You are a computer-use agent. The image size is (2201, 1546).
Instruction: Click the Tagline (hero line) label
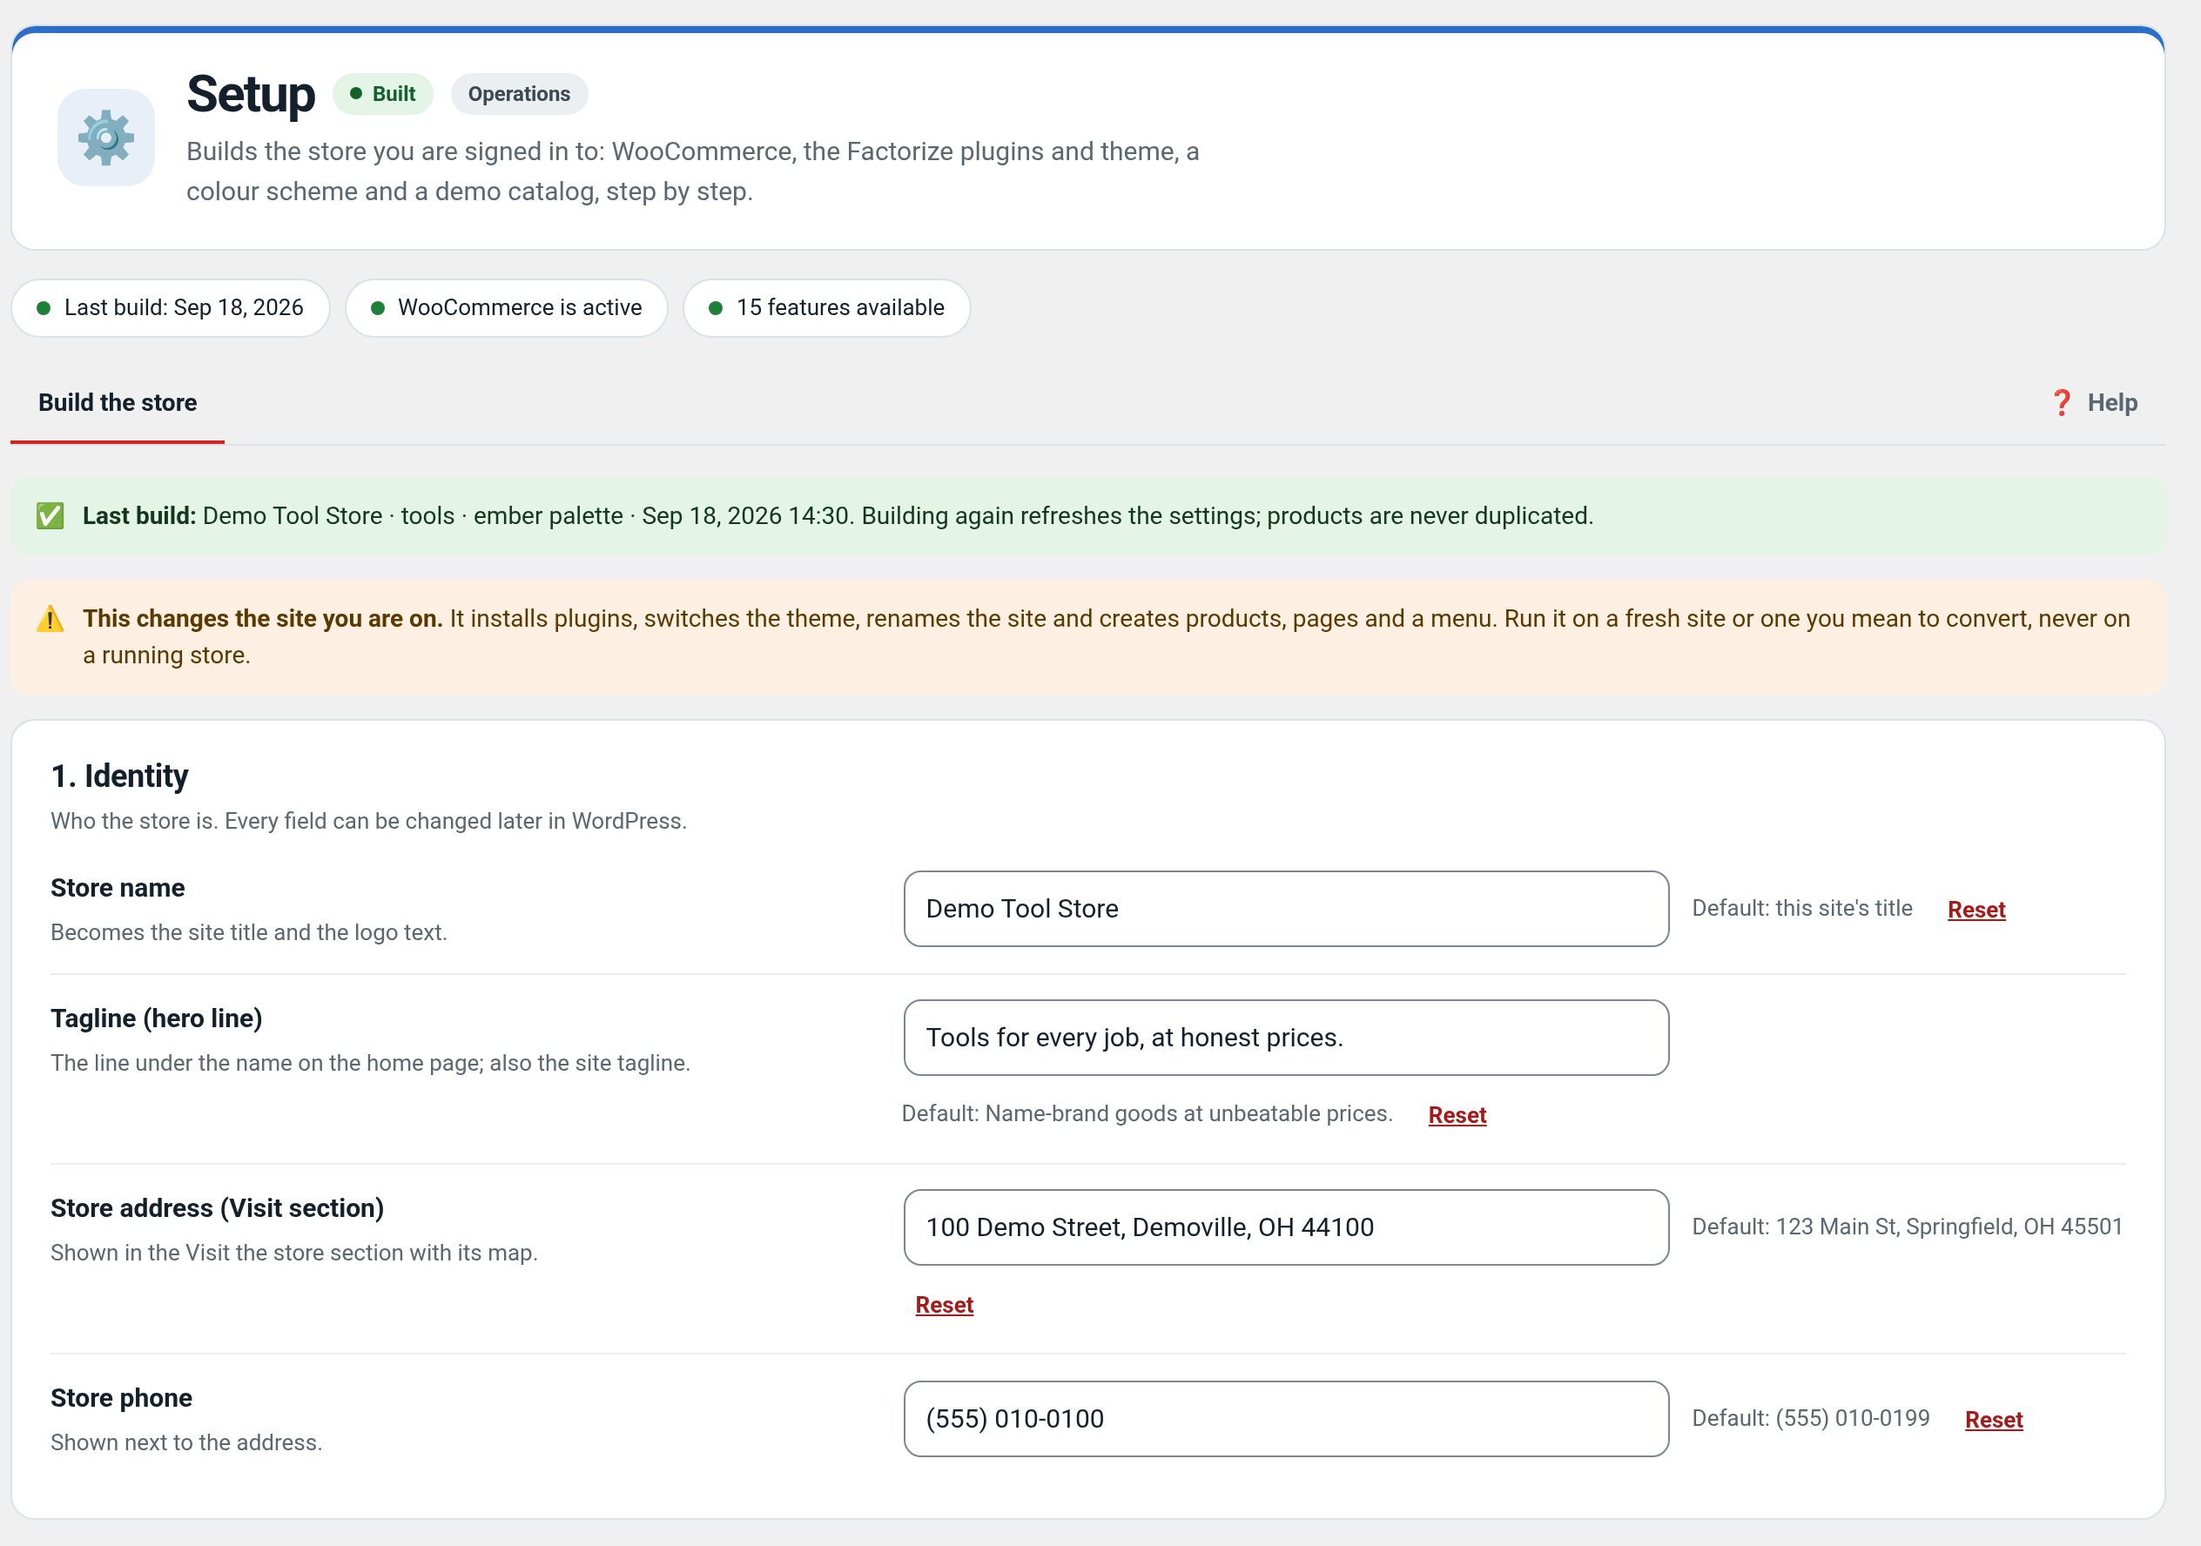point(156,1018)
